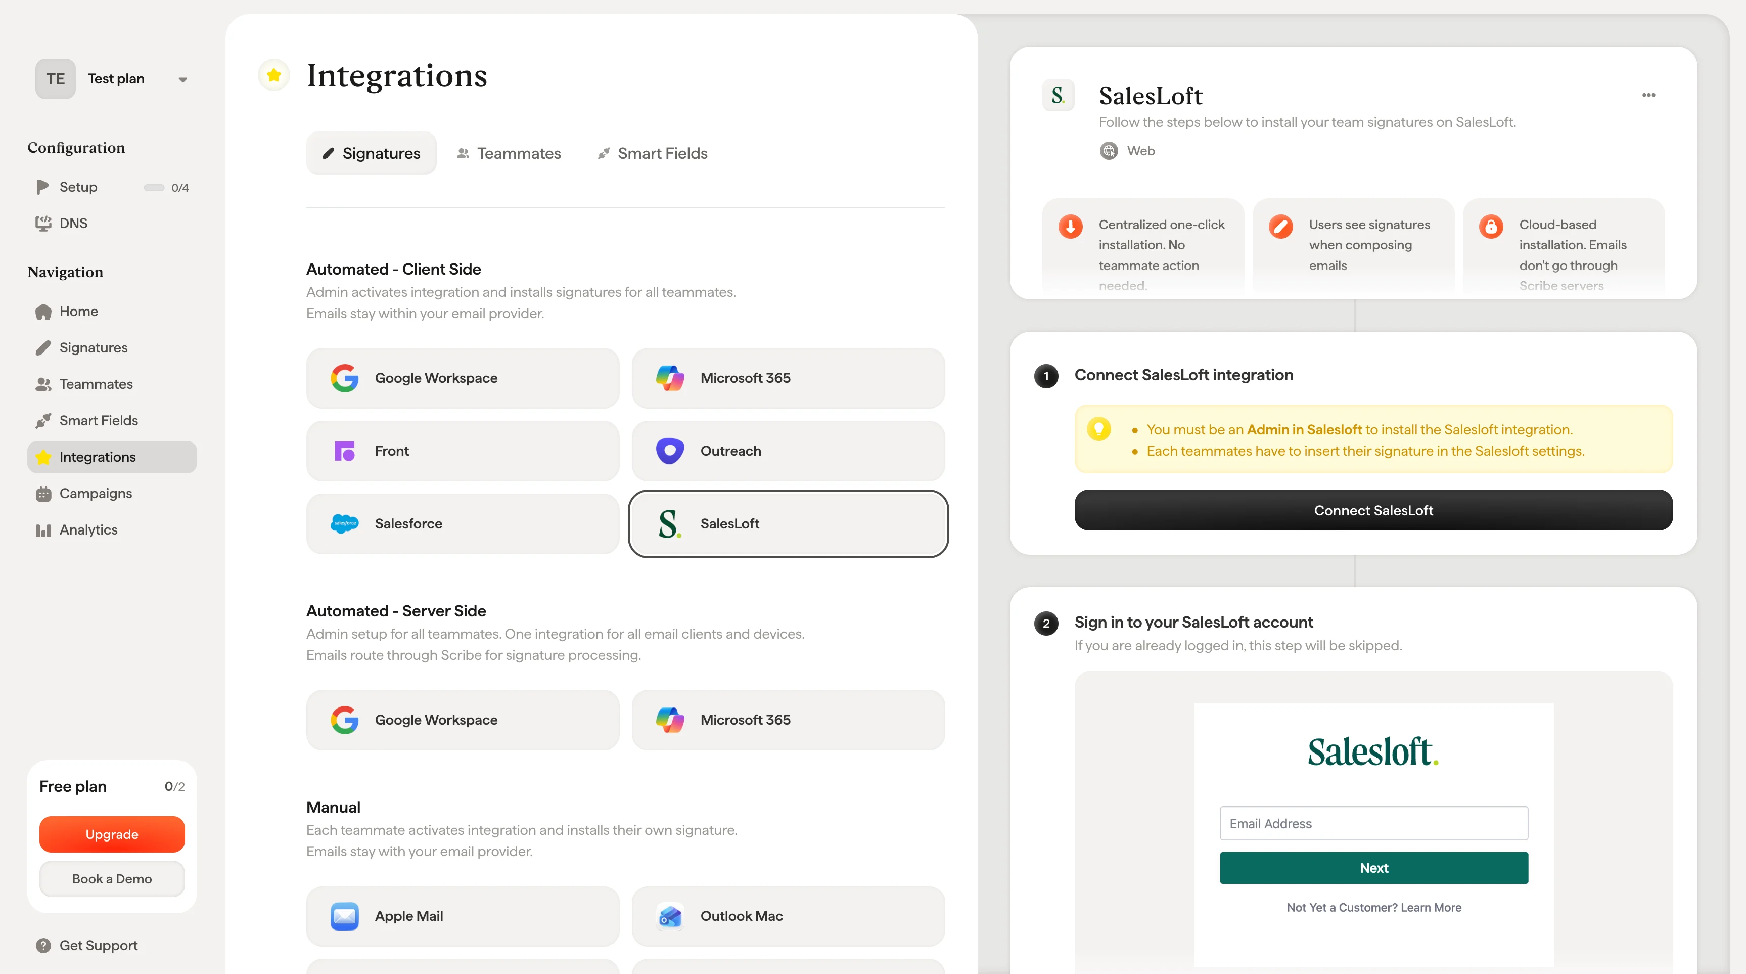The width and height of the screenshot is (1746, 974).
Task: Click the Analytics bar chart icon
Action: (43, 530)
